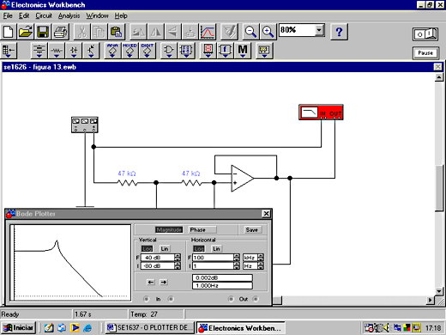Click the Flip vertical icon

point(172,32)
